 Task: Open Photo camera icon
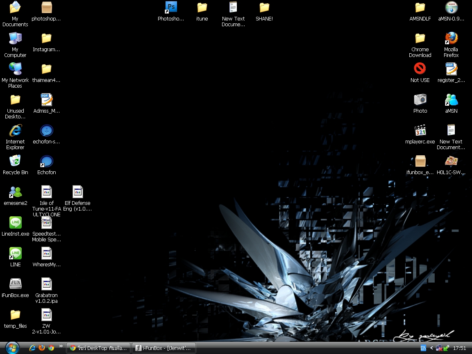[420, 100]
